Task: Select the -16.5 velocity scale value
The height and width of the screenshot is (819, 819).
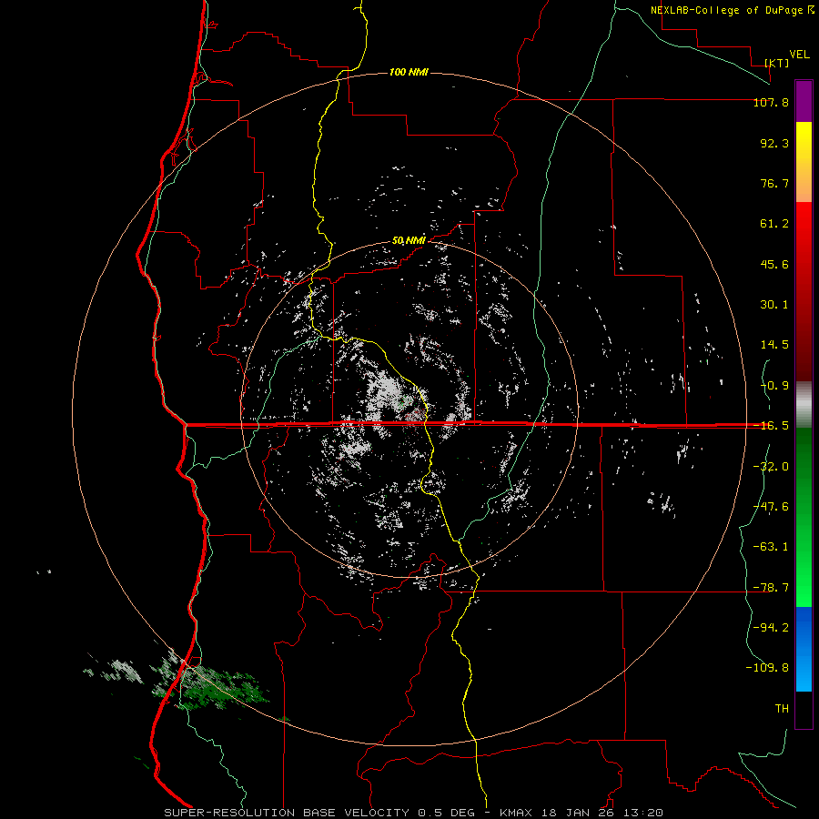Action: (771, 426)
